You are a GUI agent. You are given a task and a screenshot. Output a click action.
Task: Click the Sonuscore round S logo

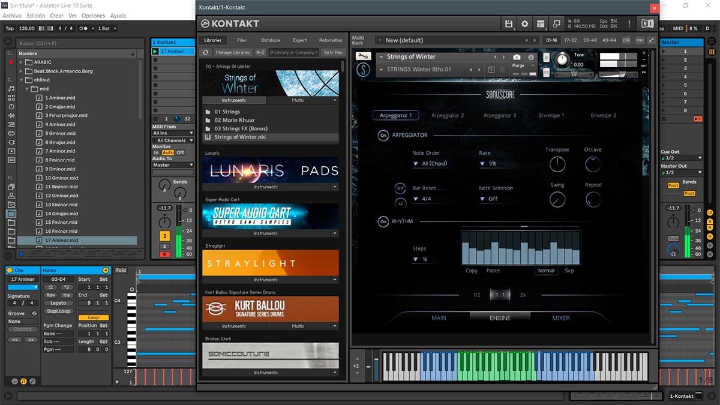click(x=362, y=70)
